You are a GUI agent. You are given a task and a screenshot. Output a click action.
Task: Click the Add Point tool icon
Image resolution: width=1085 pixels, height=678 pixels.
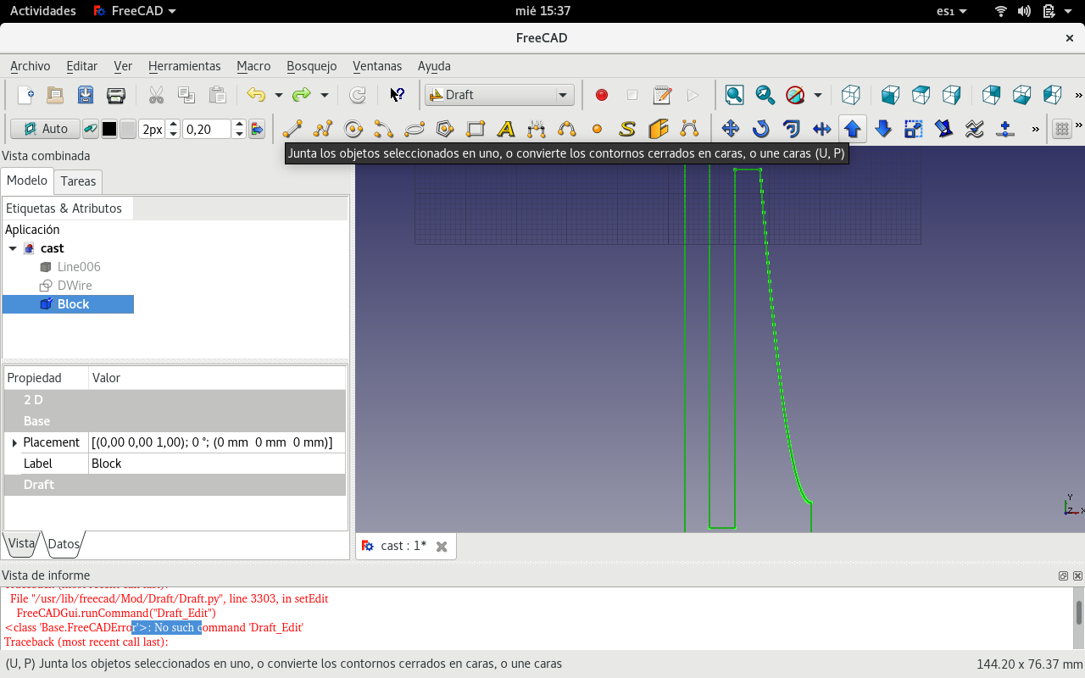tap(1005, 129)
